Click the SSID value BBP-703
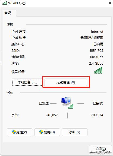The height and width of the screenshot is (156, 113). point(96,51)
